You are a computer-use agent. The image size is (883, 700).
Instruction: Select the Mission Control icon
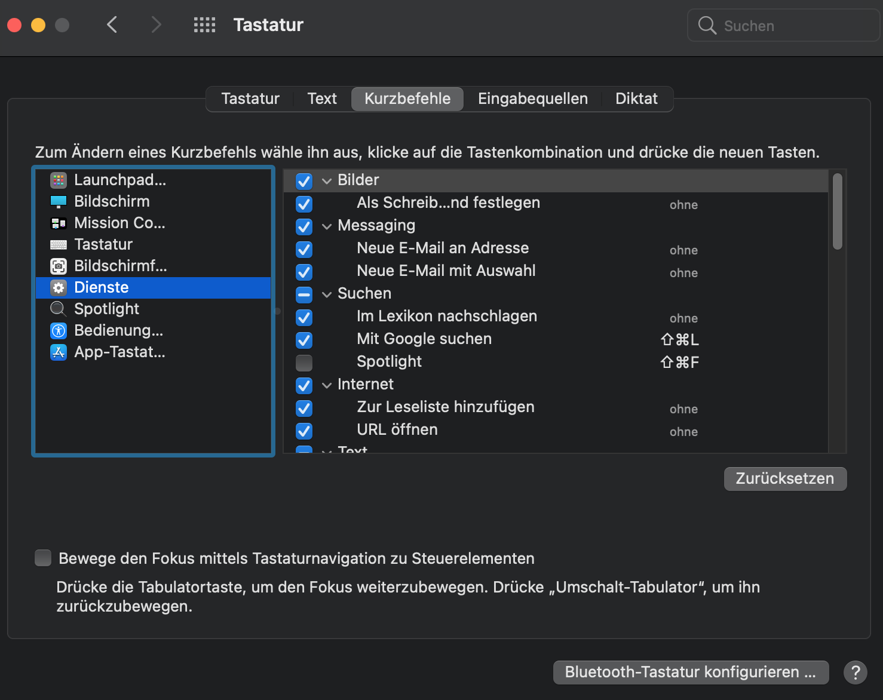[x=59, y=223]
